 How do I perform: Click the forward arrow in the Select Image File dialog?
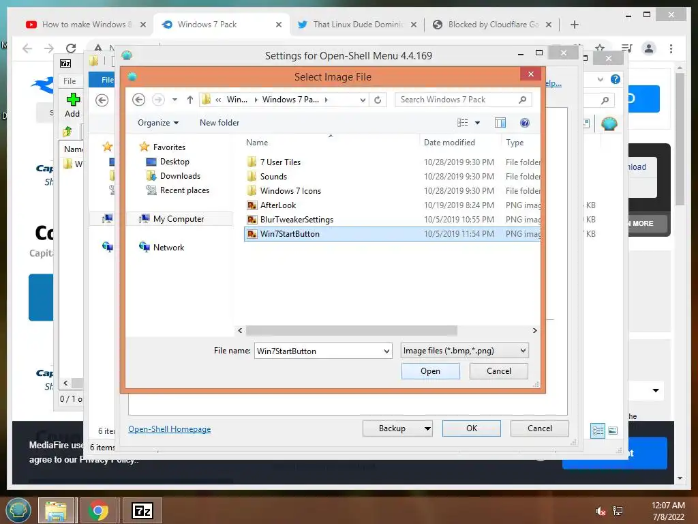pyautogui.click(x=158, y=100)
